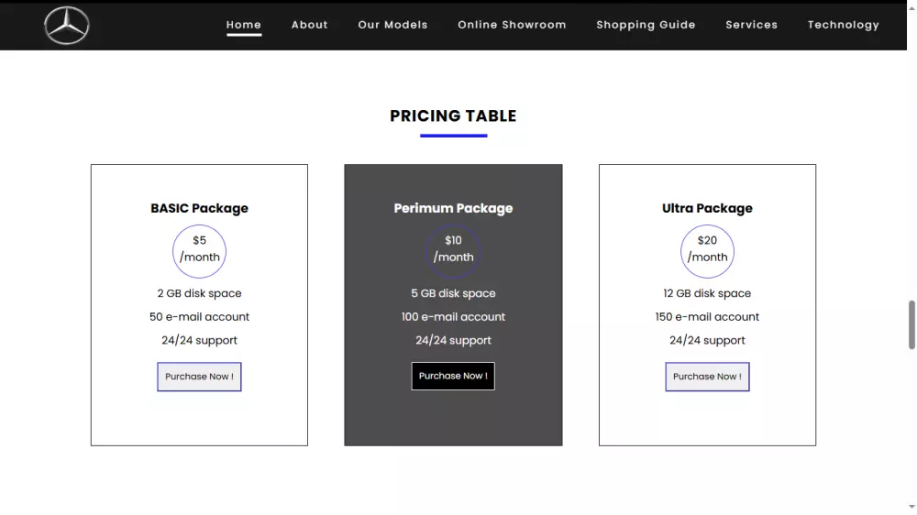The height and width of the screenshot is (515, 917).
Task: Purchase the Perimum Package
Action: [x=453, y=377]
